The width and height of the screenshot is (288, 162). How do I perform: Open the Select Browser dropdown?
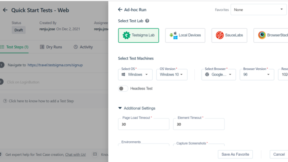[x=219, y=75]
